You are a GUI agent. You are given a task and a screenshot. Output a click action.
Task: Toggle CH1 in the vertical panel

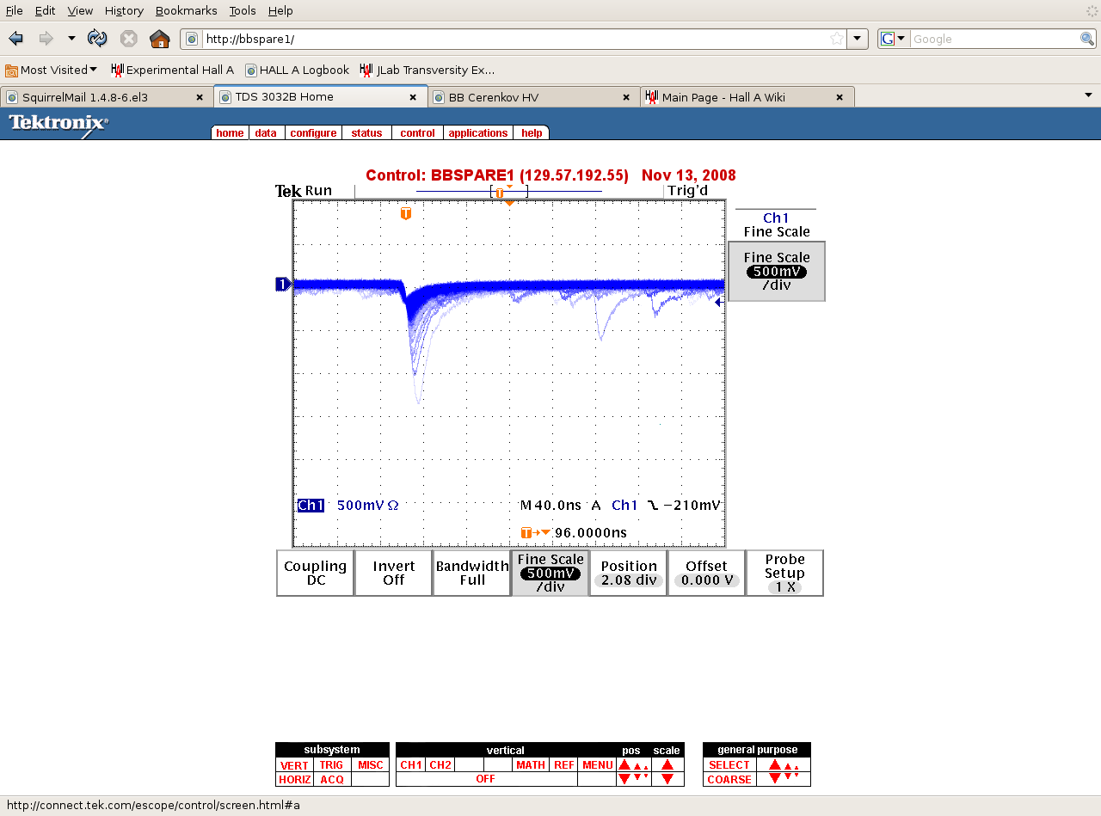[x=411, y=765]
